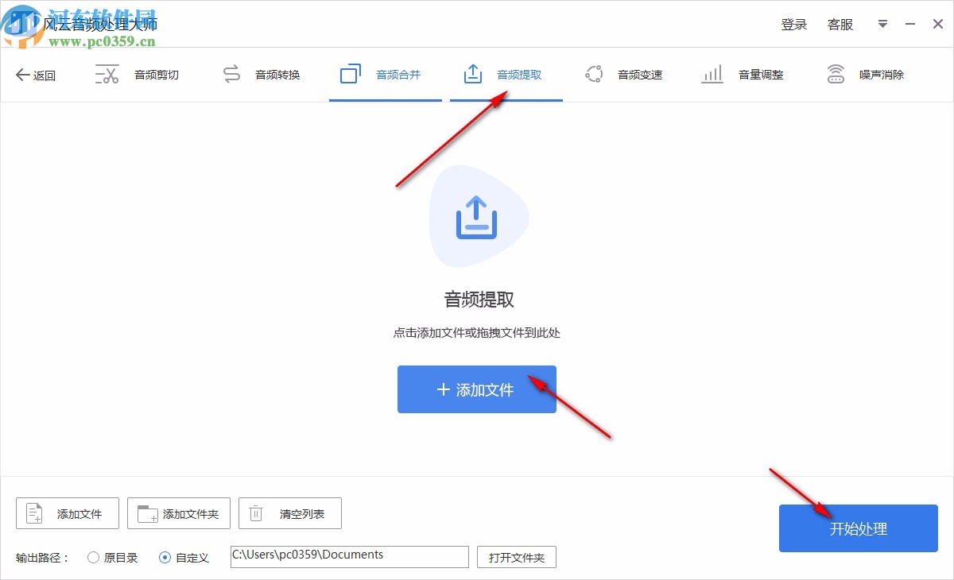Click the 添加文件夹 add folder option
Screen dimensions: 954x580
click(178, 513)
